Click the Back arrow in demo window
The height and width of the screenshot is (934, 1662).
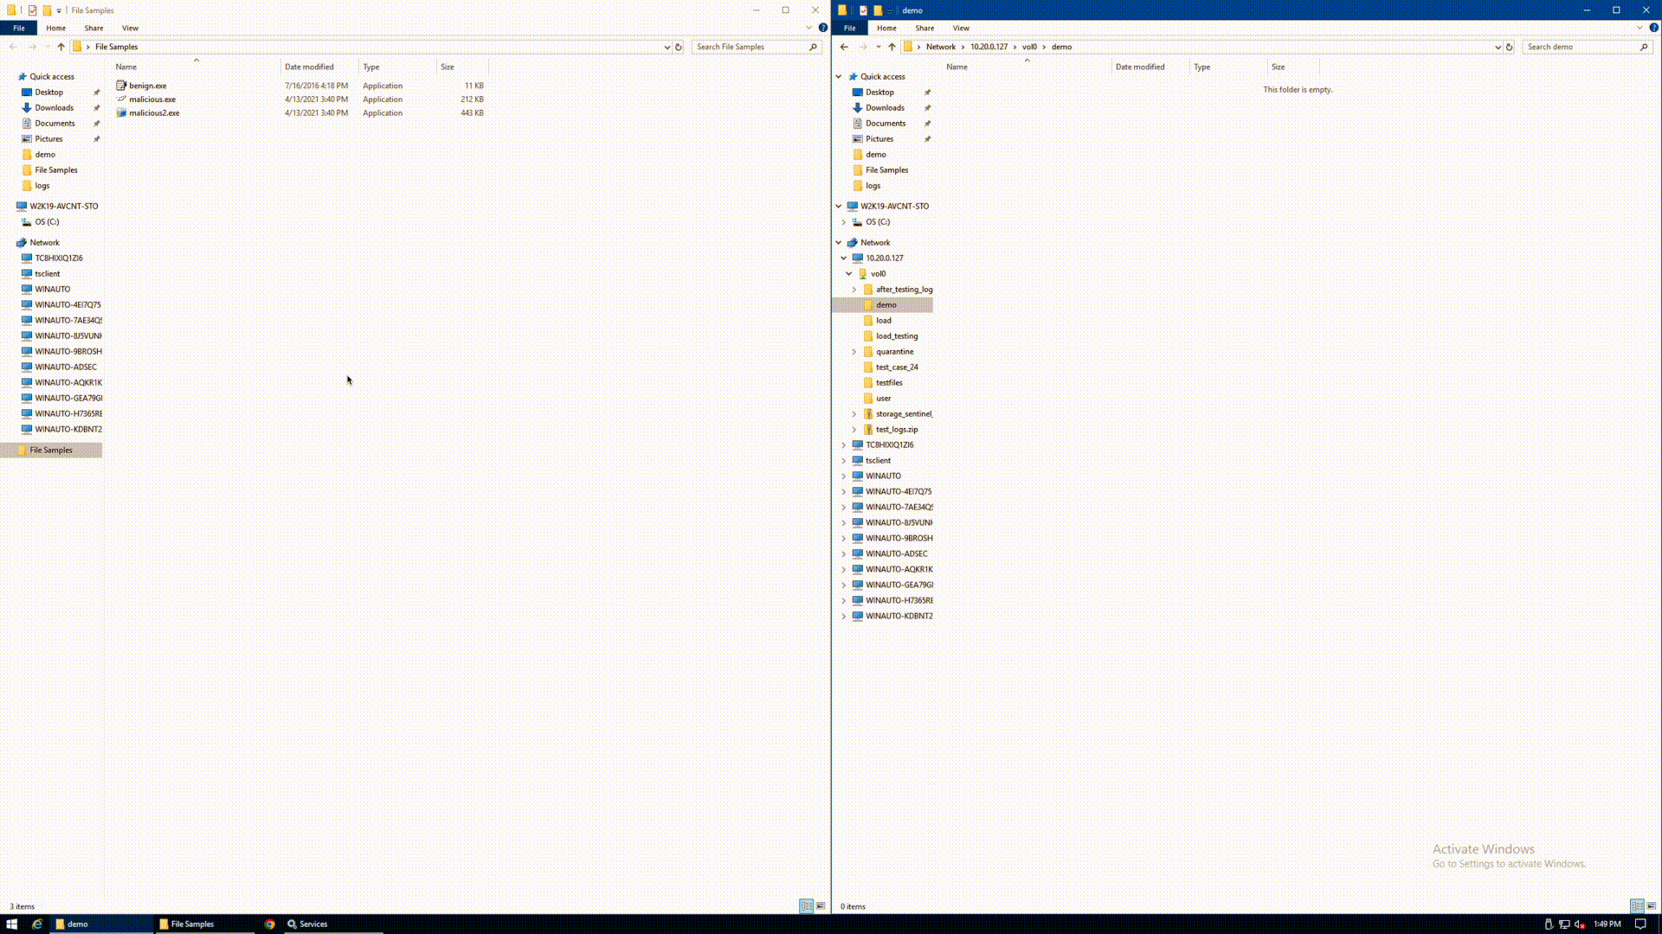click(x=844, y=47)
